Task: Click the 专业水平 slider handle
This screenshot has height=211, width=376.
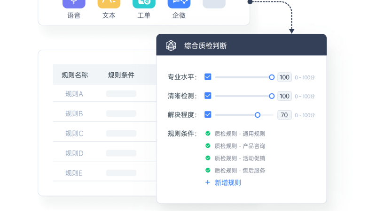Action: 272,77
